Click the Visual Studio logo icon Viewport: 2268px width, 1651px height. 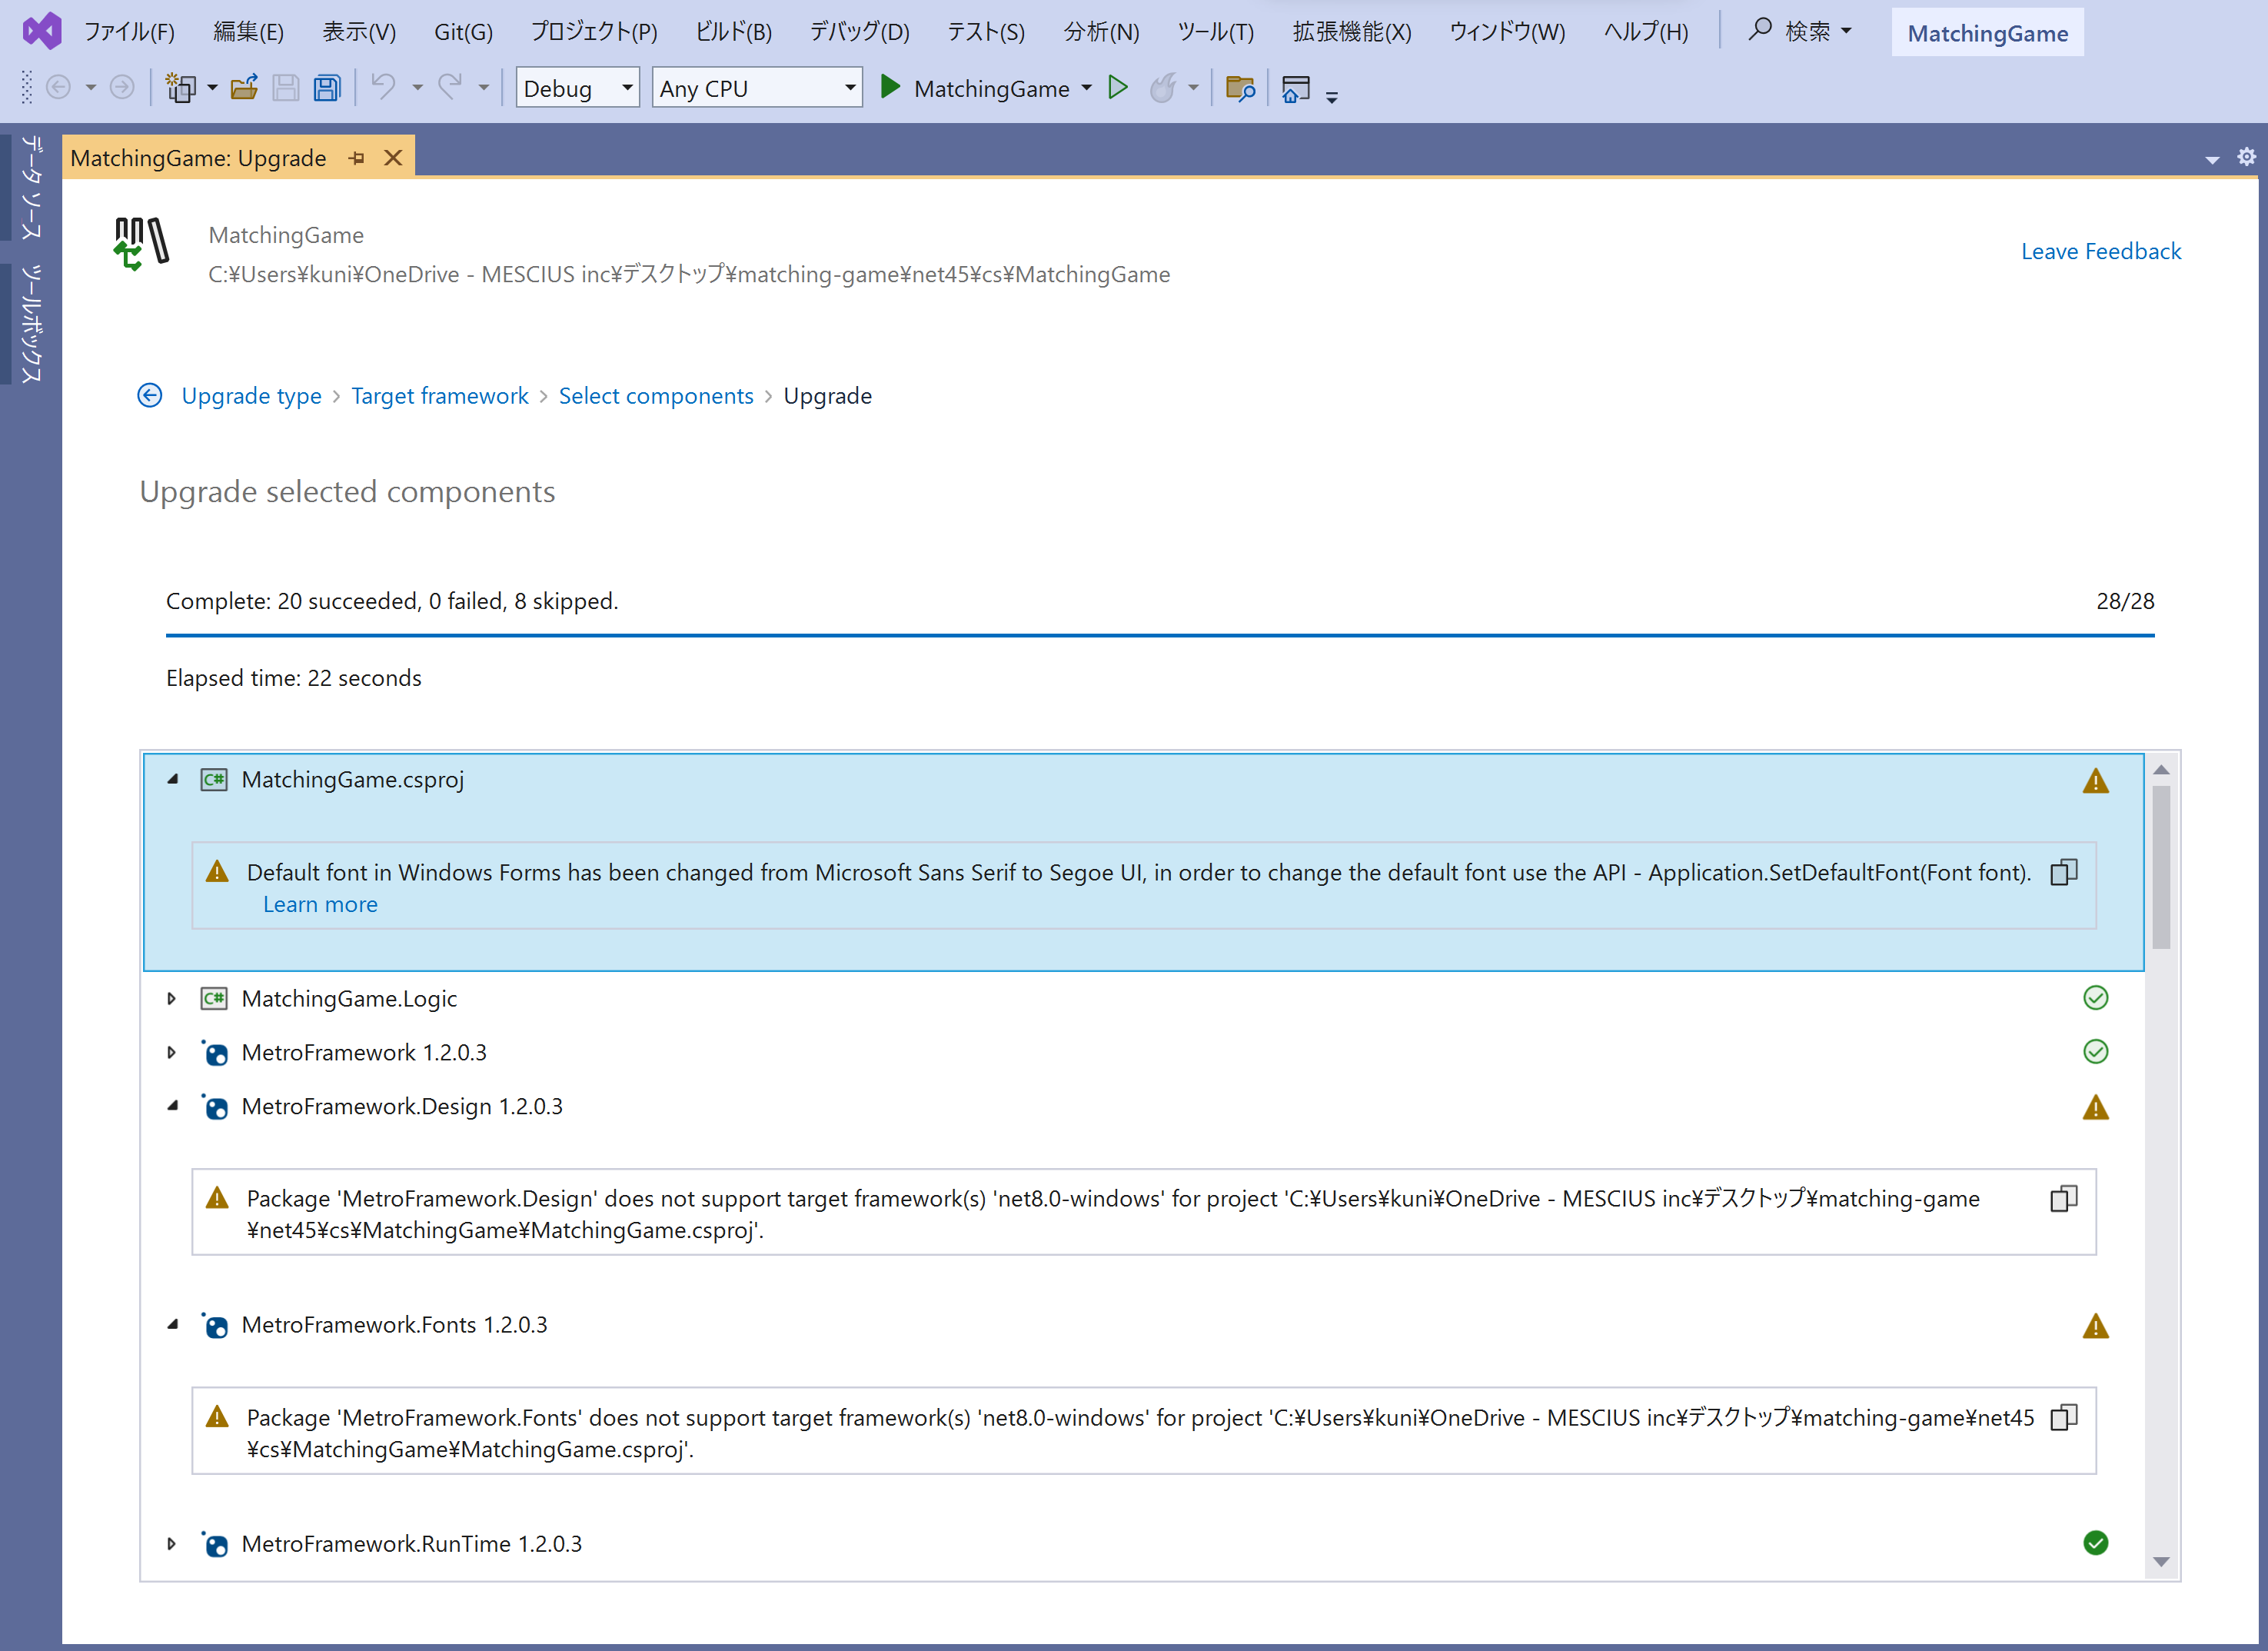click(42, 32)
